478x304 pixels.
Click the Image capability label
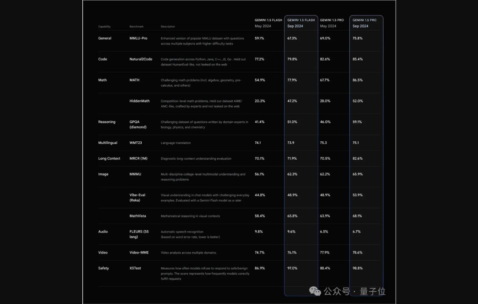coord(103,174)
